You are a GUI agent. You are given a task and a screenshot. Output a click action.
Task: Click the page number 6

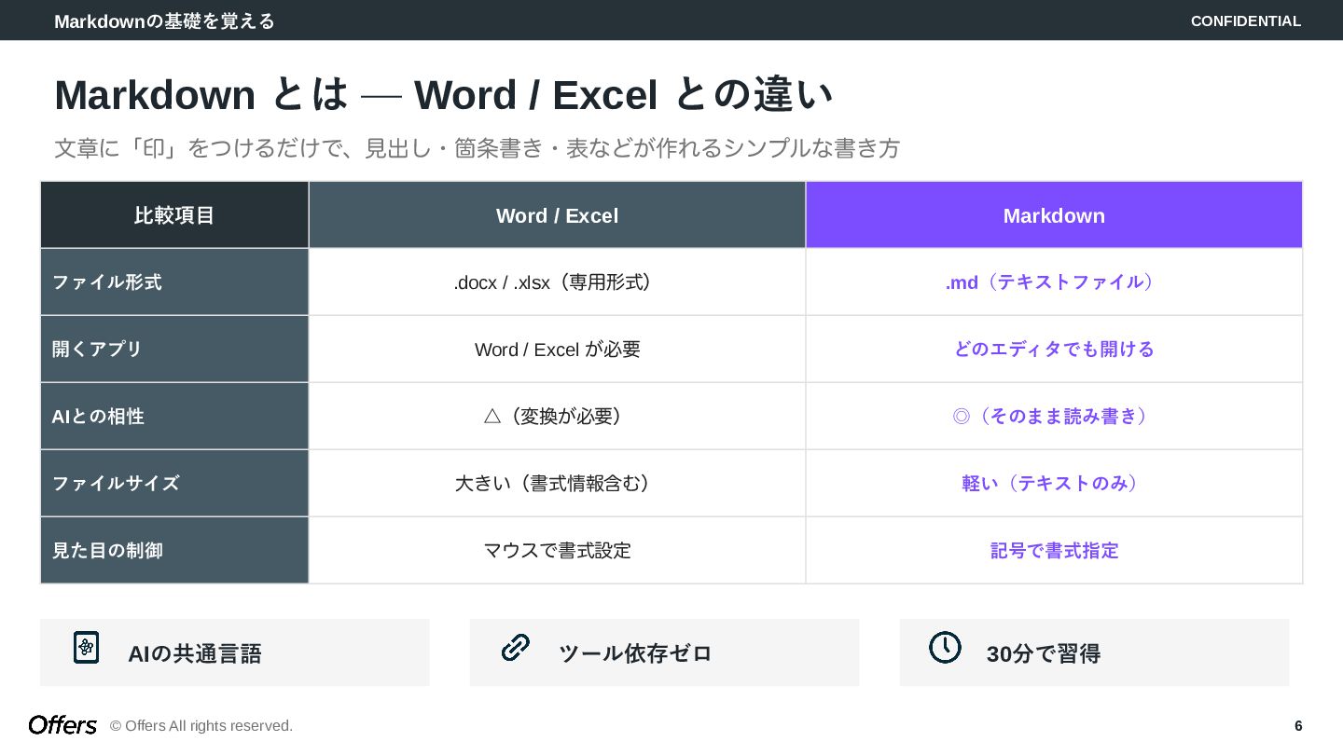[x=1298, y=726]
